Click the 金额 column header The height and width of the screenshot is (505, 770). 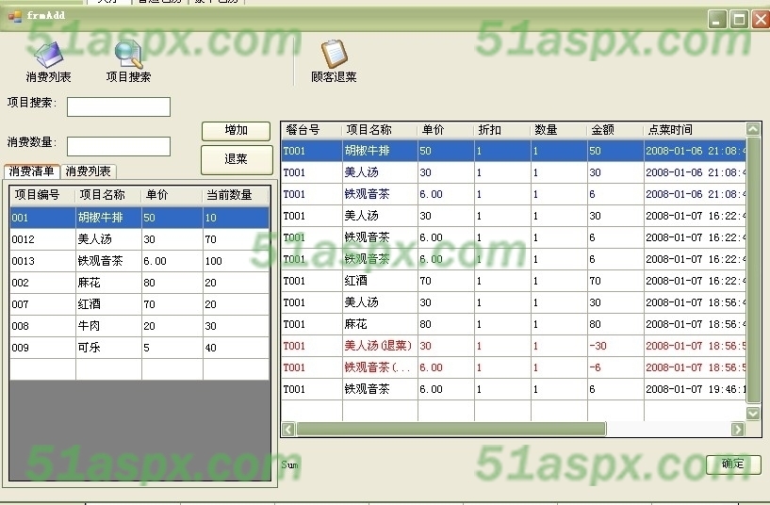pyautogui.click(x=615, y=130)
